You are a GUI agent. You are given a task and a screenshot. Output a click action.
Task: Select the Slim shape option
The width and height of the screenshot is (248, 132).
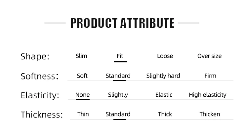[x=81, y=56]
